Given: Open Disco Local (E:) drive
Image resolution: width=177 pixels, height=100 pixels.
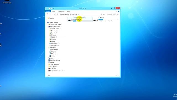Looking at the screenshot, I should tap(55, 46).
